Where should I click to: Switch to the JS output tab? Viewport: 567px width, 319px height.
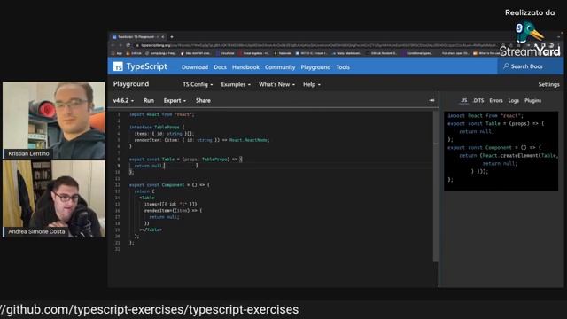[x=464, y=100]
